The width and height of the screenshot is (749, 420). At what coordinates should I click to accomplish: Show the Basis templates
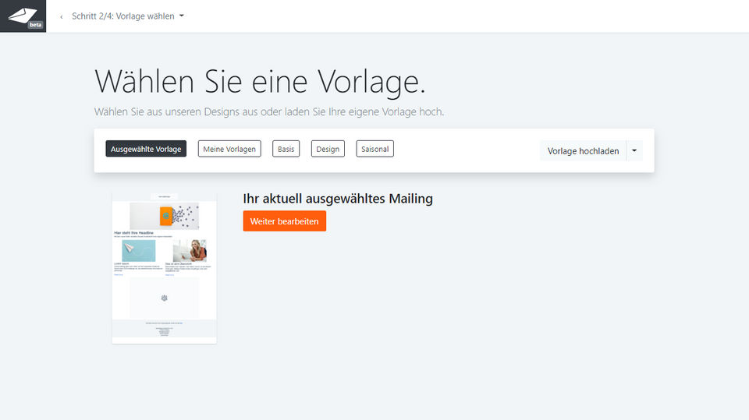coord(286,149)
